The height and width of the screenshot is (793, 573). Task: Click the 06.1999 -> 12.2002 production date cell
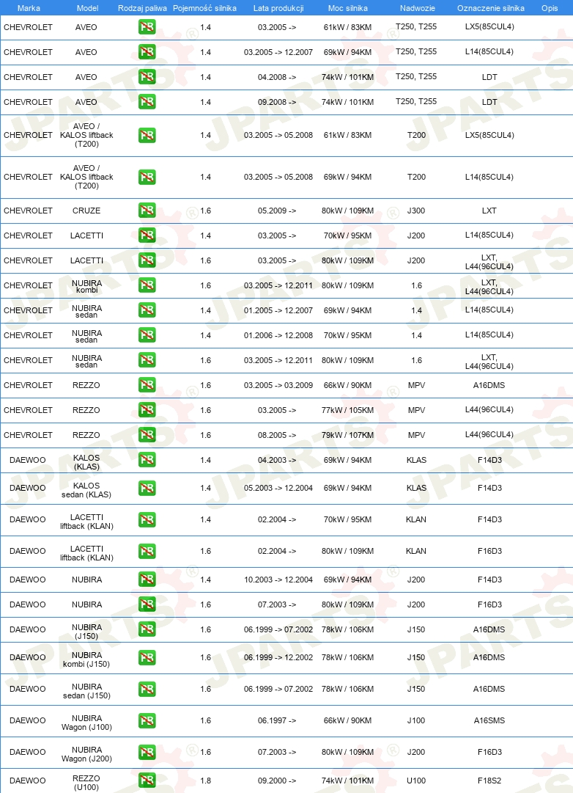(278, 657)
